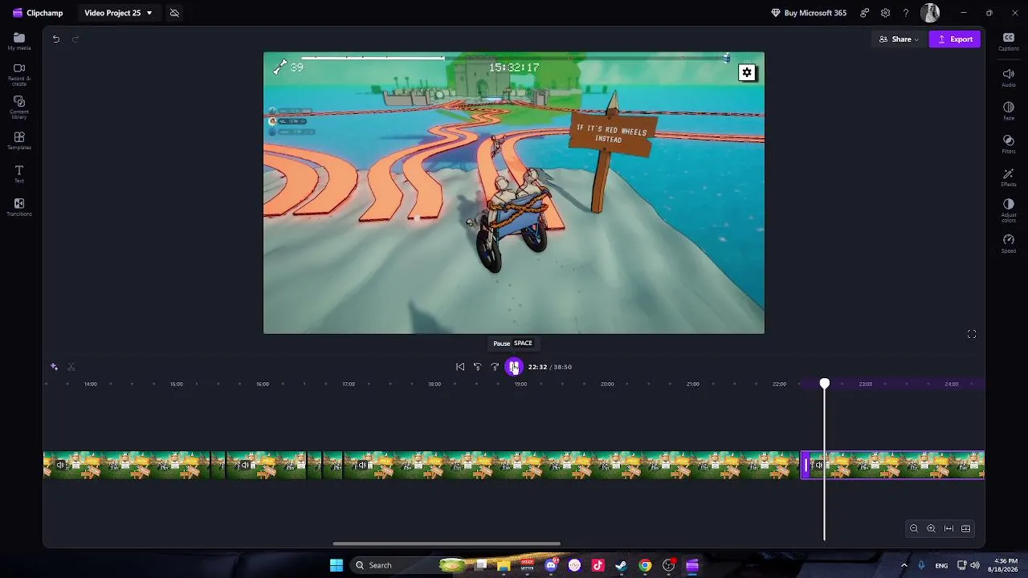Zoom in the timeline
This screenshot has width=1028, height=578.
coord(931,528)
